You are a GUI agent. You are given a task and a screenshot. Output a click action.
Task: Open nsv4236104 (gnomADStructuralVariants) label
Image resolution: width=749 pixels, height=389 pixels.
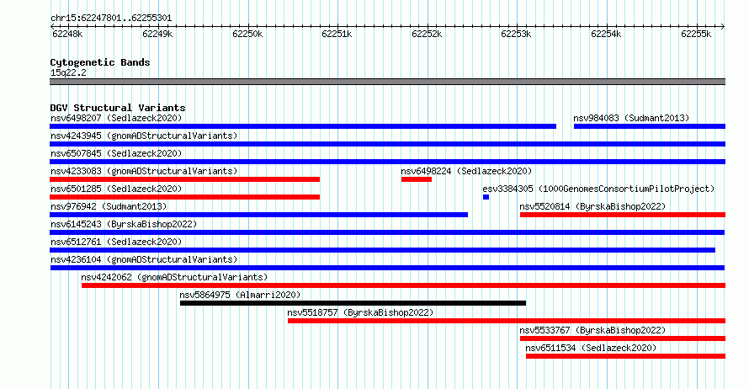coord(144,259)
